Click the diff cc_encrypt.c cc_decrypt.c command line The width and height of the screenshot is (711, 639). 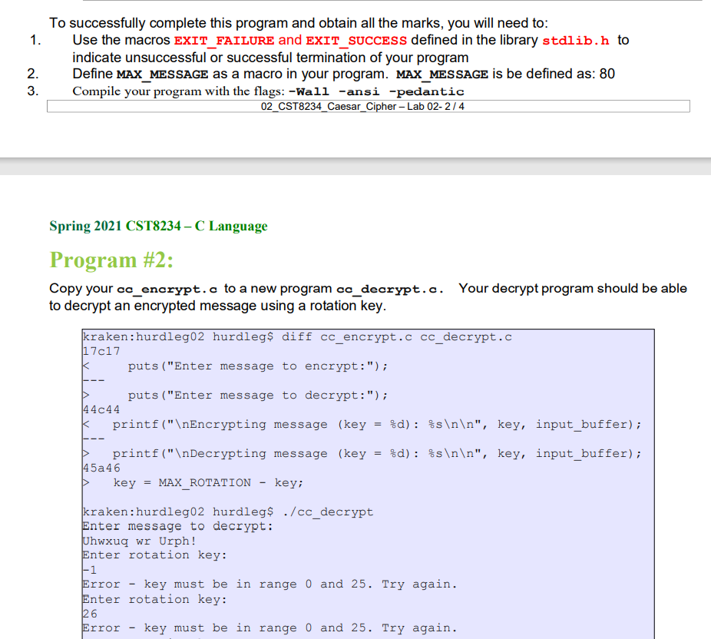coord(297,337)
